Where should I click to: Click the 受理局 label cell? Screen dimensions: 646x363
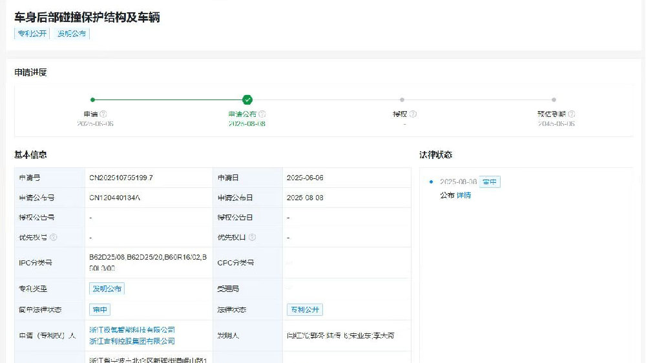click(x=247, y=289)
